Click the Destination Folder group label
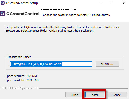Image resolution: width=129 pixels, height=99 pixels. click(x=19, y=57)
